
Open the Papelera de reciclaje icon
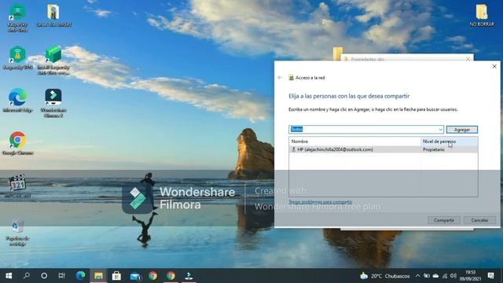tap(17, 233)
